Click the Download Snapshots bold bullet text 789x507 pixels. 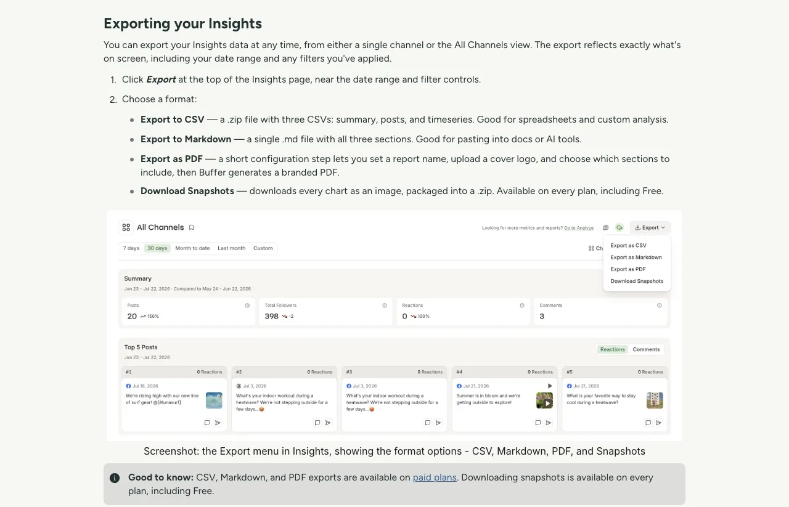click(187, 191)
